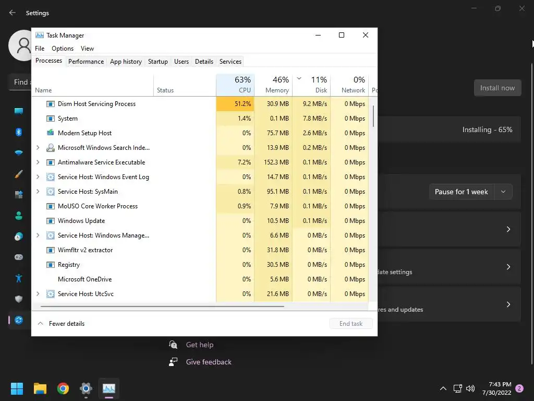Image resolution: width=534 pixels, height=401 pixels.
Task: Click the Task Manager horizontal scrollbar
Action: (x=162, y=306)
